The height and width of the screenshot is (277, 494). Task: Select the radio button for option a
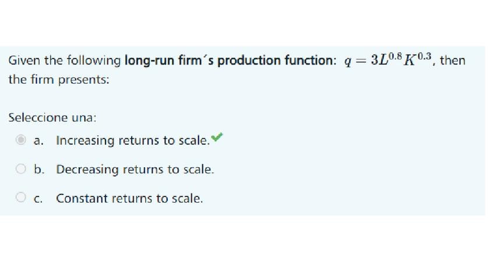tap(21, 140)
